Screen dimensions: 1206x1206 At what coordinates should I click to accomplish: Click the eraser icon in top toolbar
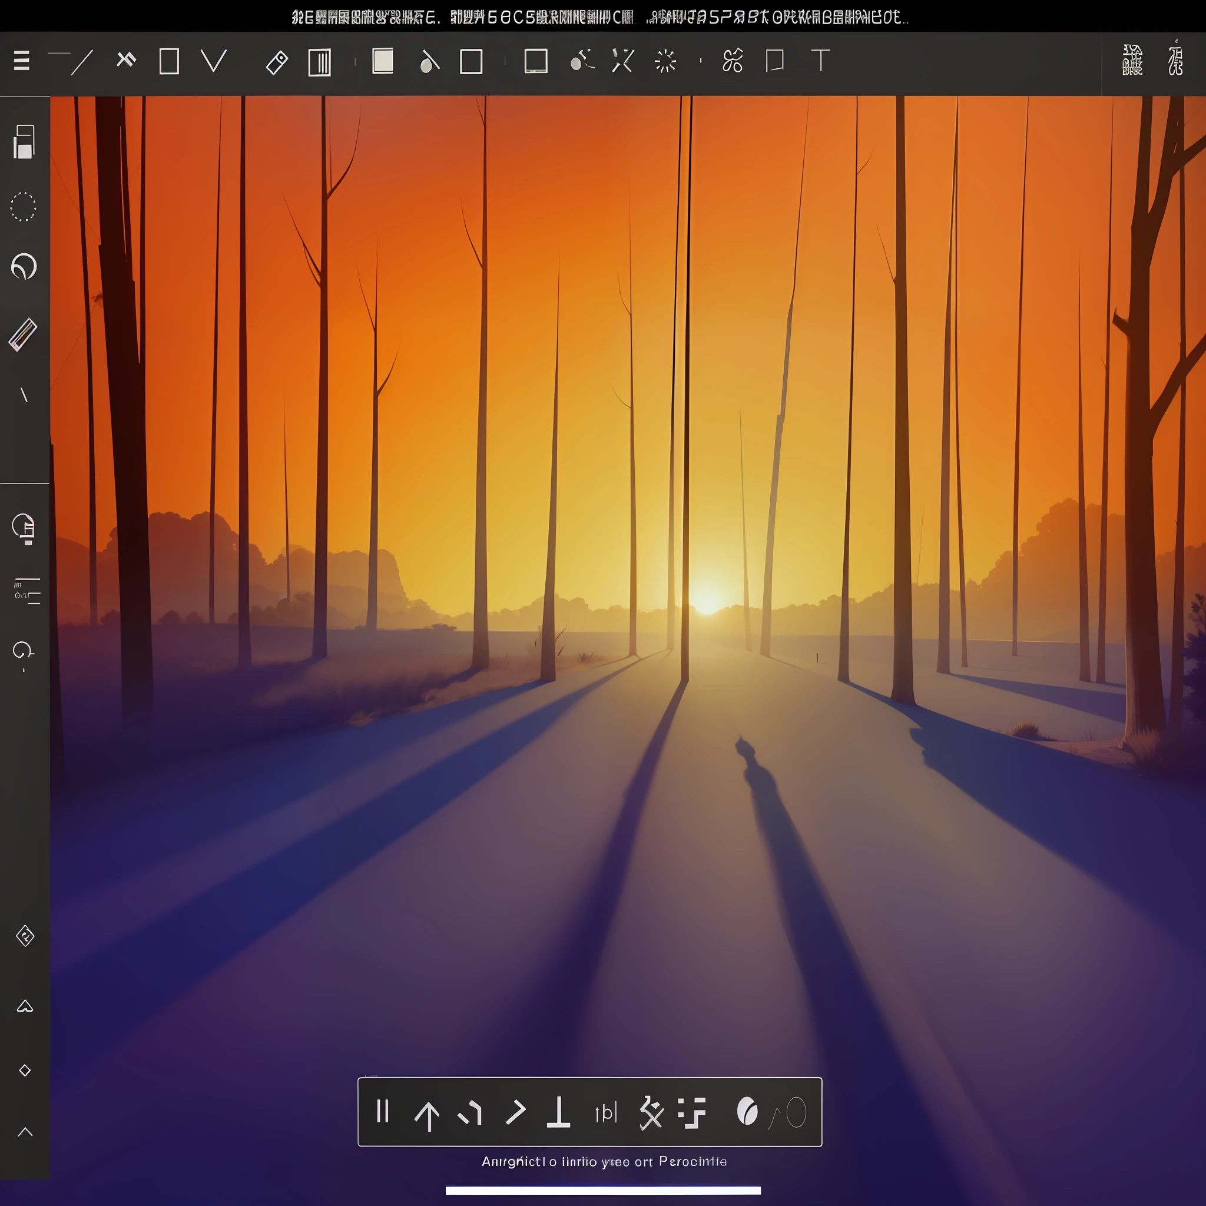(x=277, y=62)
